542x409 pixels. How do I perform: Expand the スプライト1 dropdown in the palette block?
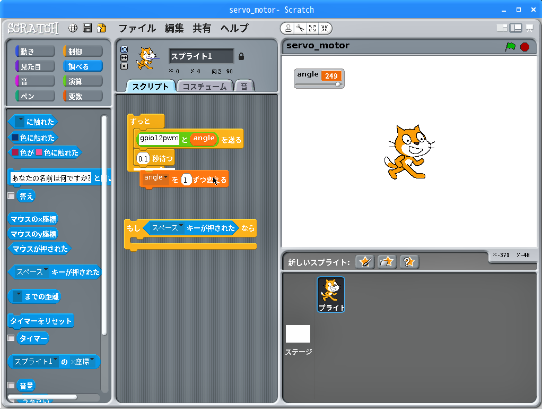(55, 361)
